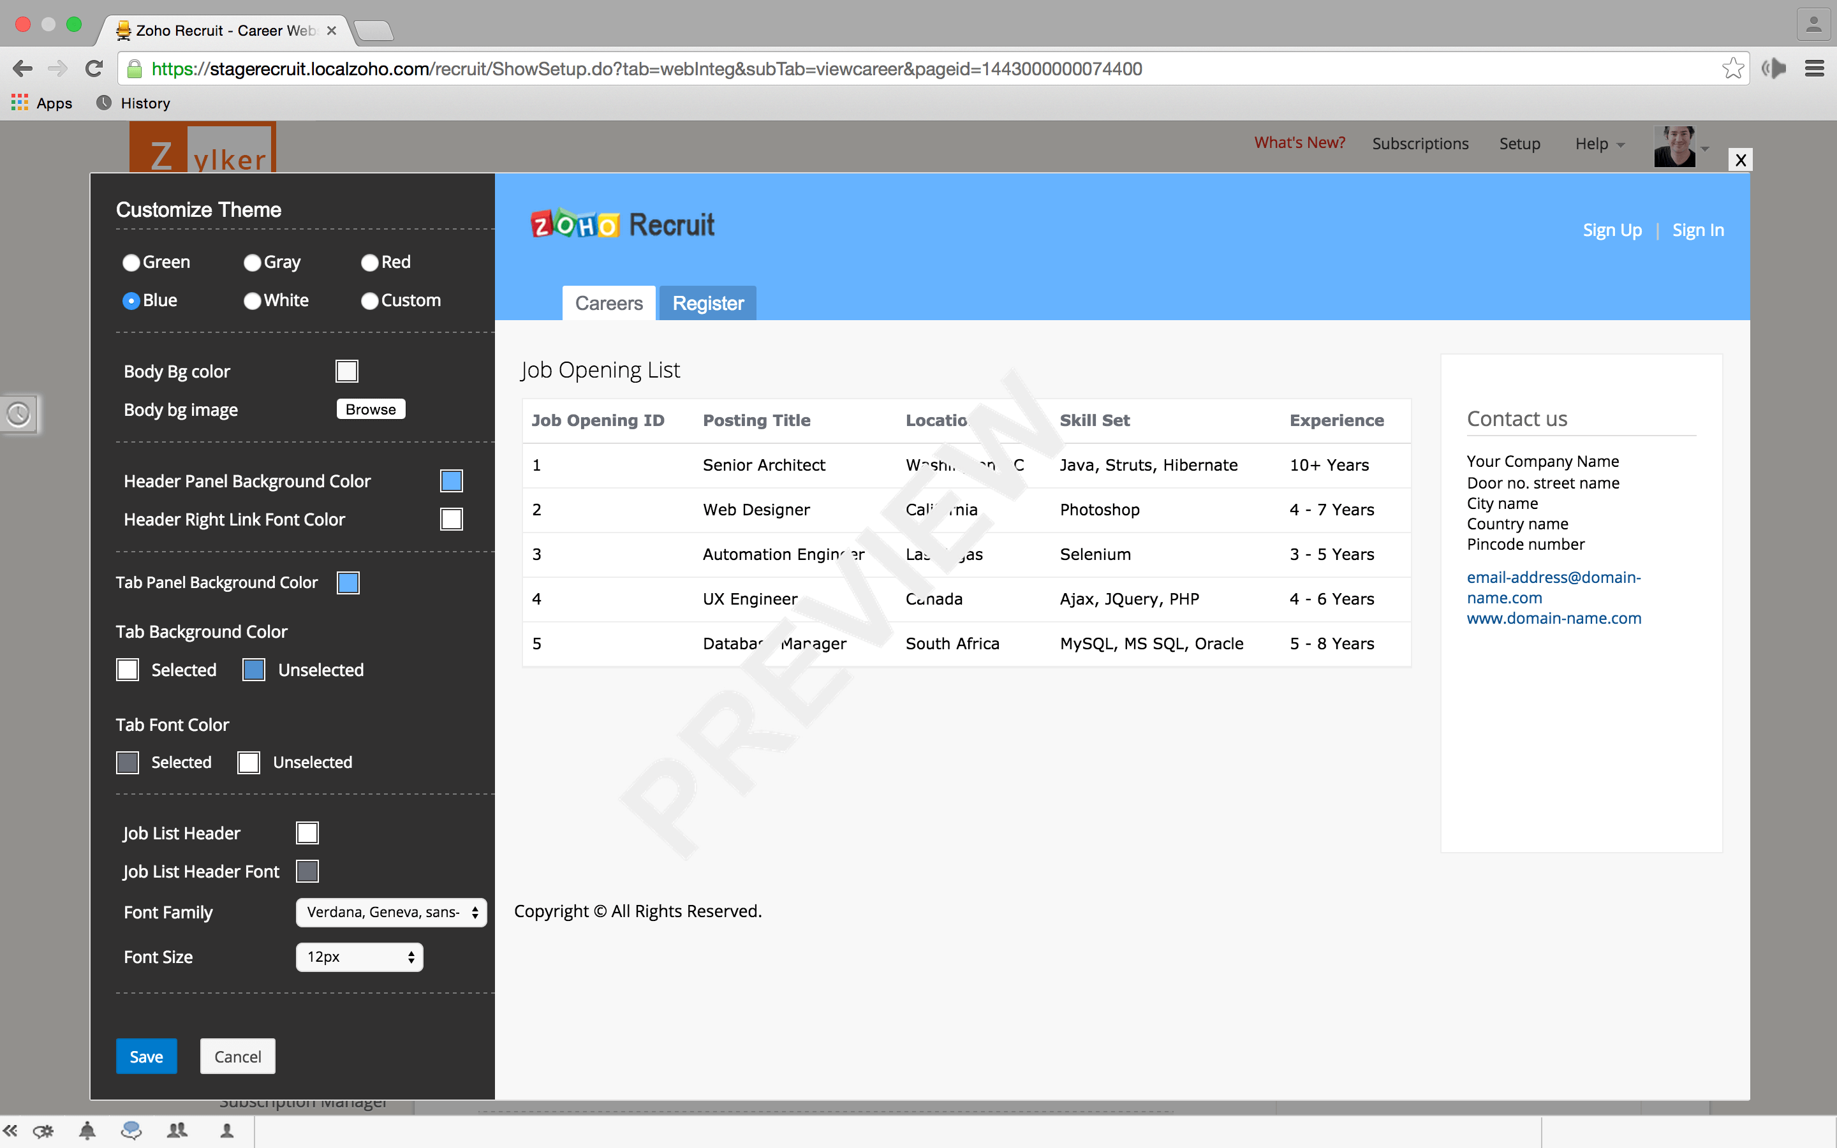Open chat settings gear icon
The height and width of the screenshot is (1148, 1837).
tap(43, 1131)
